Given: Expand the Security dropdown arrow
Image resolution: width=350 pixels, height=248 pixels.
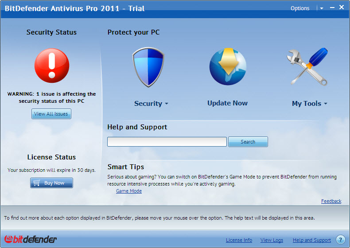Looking at the screenshot, I should 167,104.
